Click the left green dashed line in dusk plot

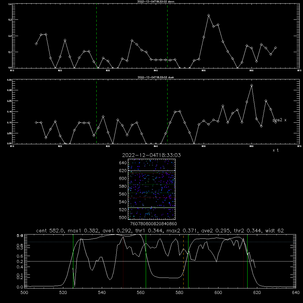click(96, 112)
